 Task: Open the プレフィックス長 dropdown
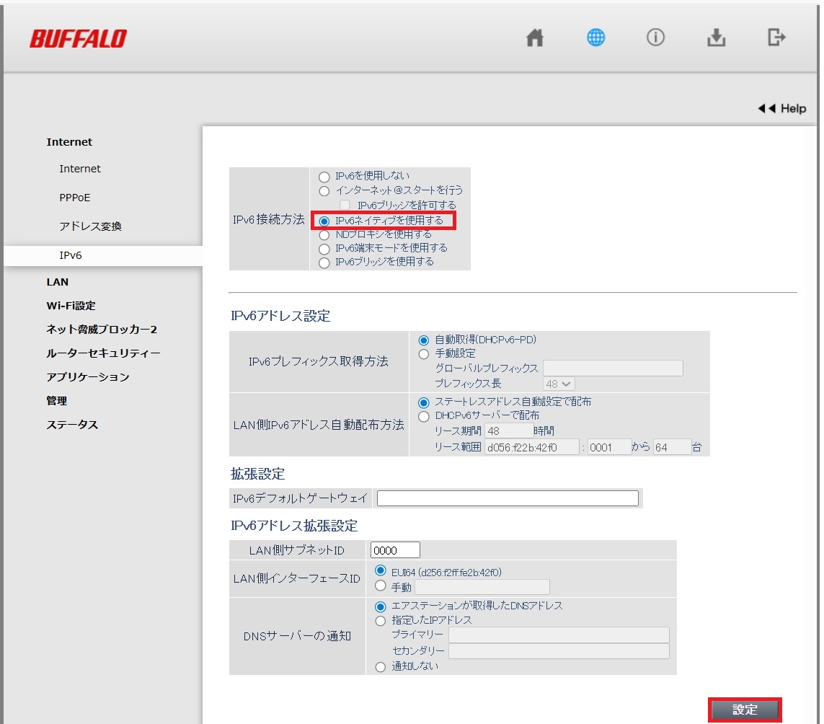coord(559,384)
